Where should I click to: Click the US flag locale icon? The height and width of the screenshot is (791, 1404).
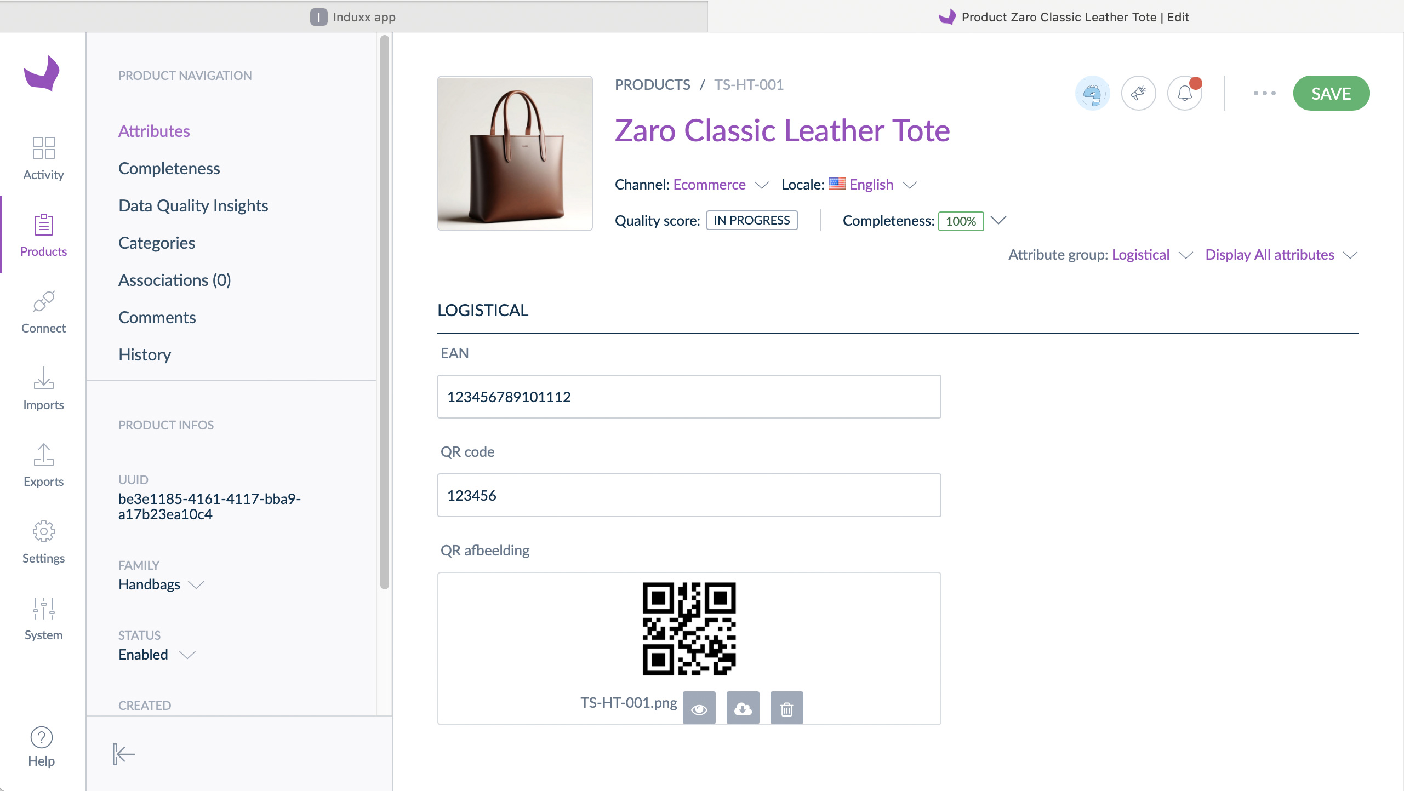[x=837, y=184]
